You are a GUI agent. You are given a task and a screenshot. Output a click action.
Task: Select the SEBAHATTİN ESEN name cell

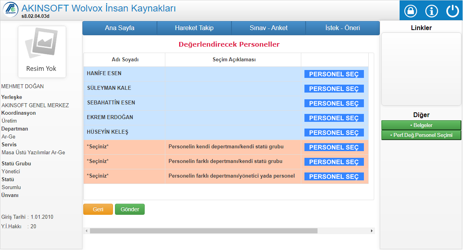click(x=124, y=103)
